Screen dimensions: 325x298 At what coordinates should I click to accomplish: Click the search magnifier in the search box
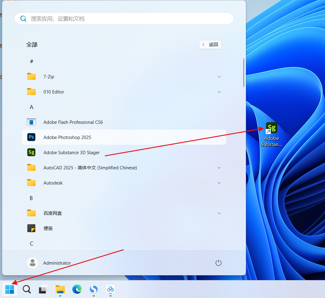23,19
